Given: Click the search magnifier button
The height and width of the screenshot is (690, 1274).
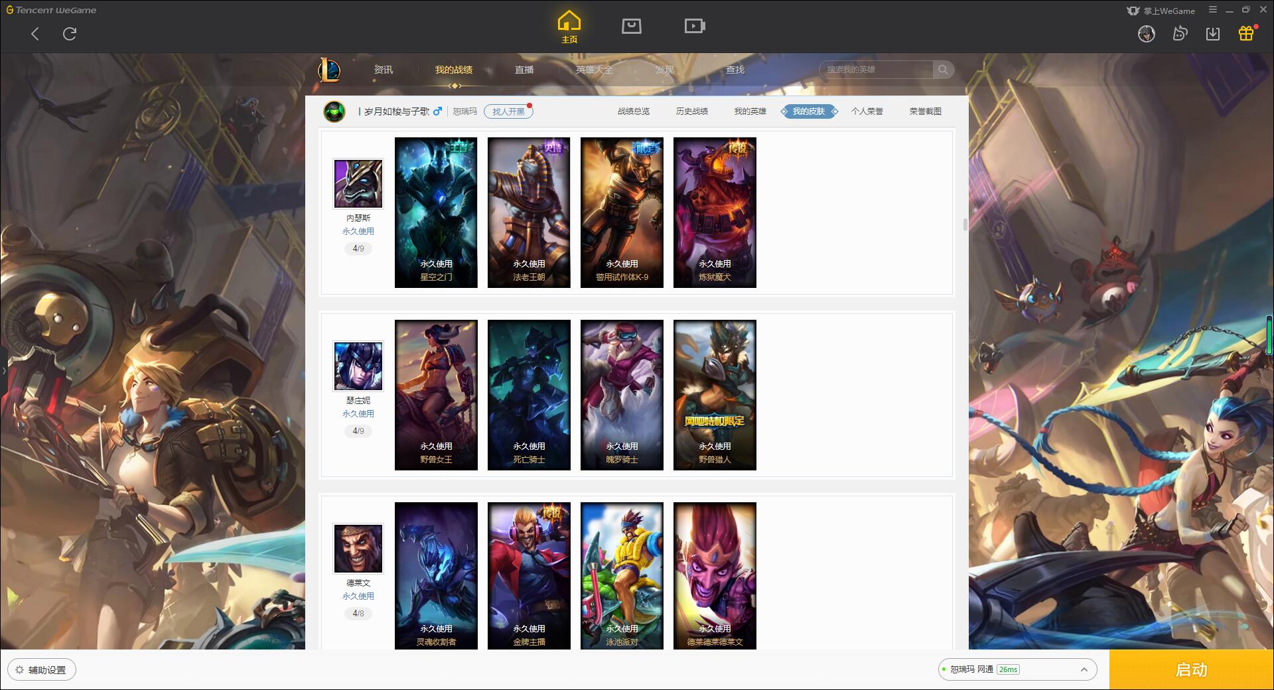Looking at the screenshot, I should click(943, 70).
